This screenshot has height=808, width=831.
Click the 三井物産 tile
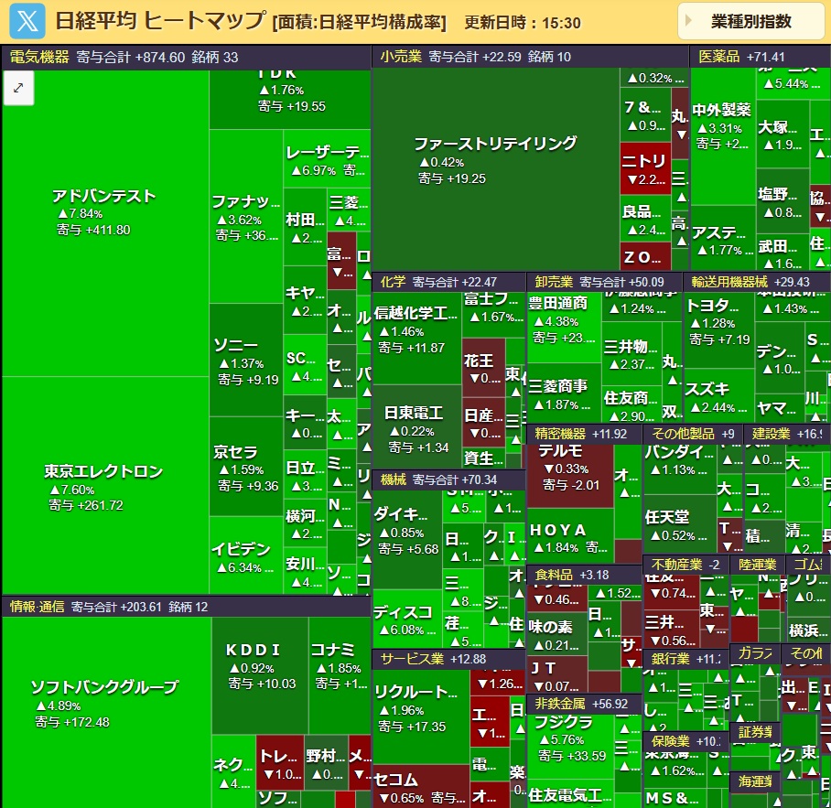tap(631, 353)
